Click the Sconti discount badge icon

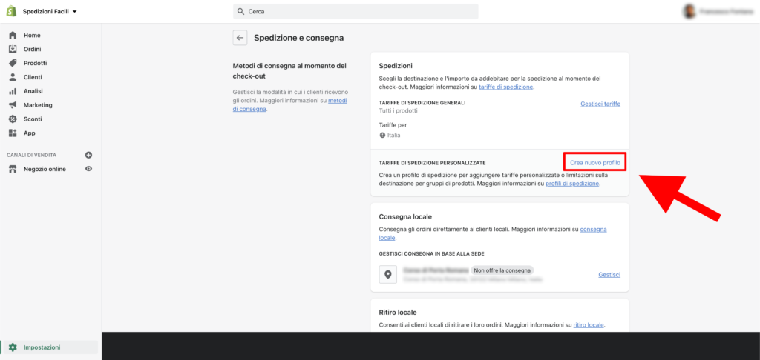(13, 119)
